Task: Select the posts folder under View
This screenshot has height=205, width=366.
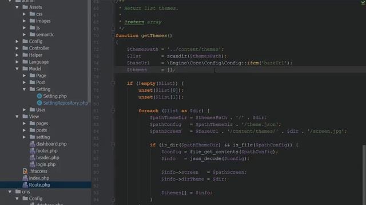Action: pyautogui.click(x=42, y=130)
